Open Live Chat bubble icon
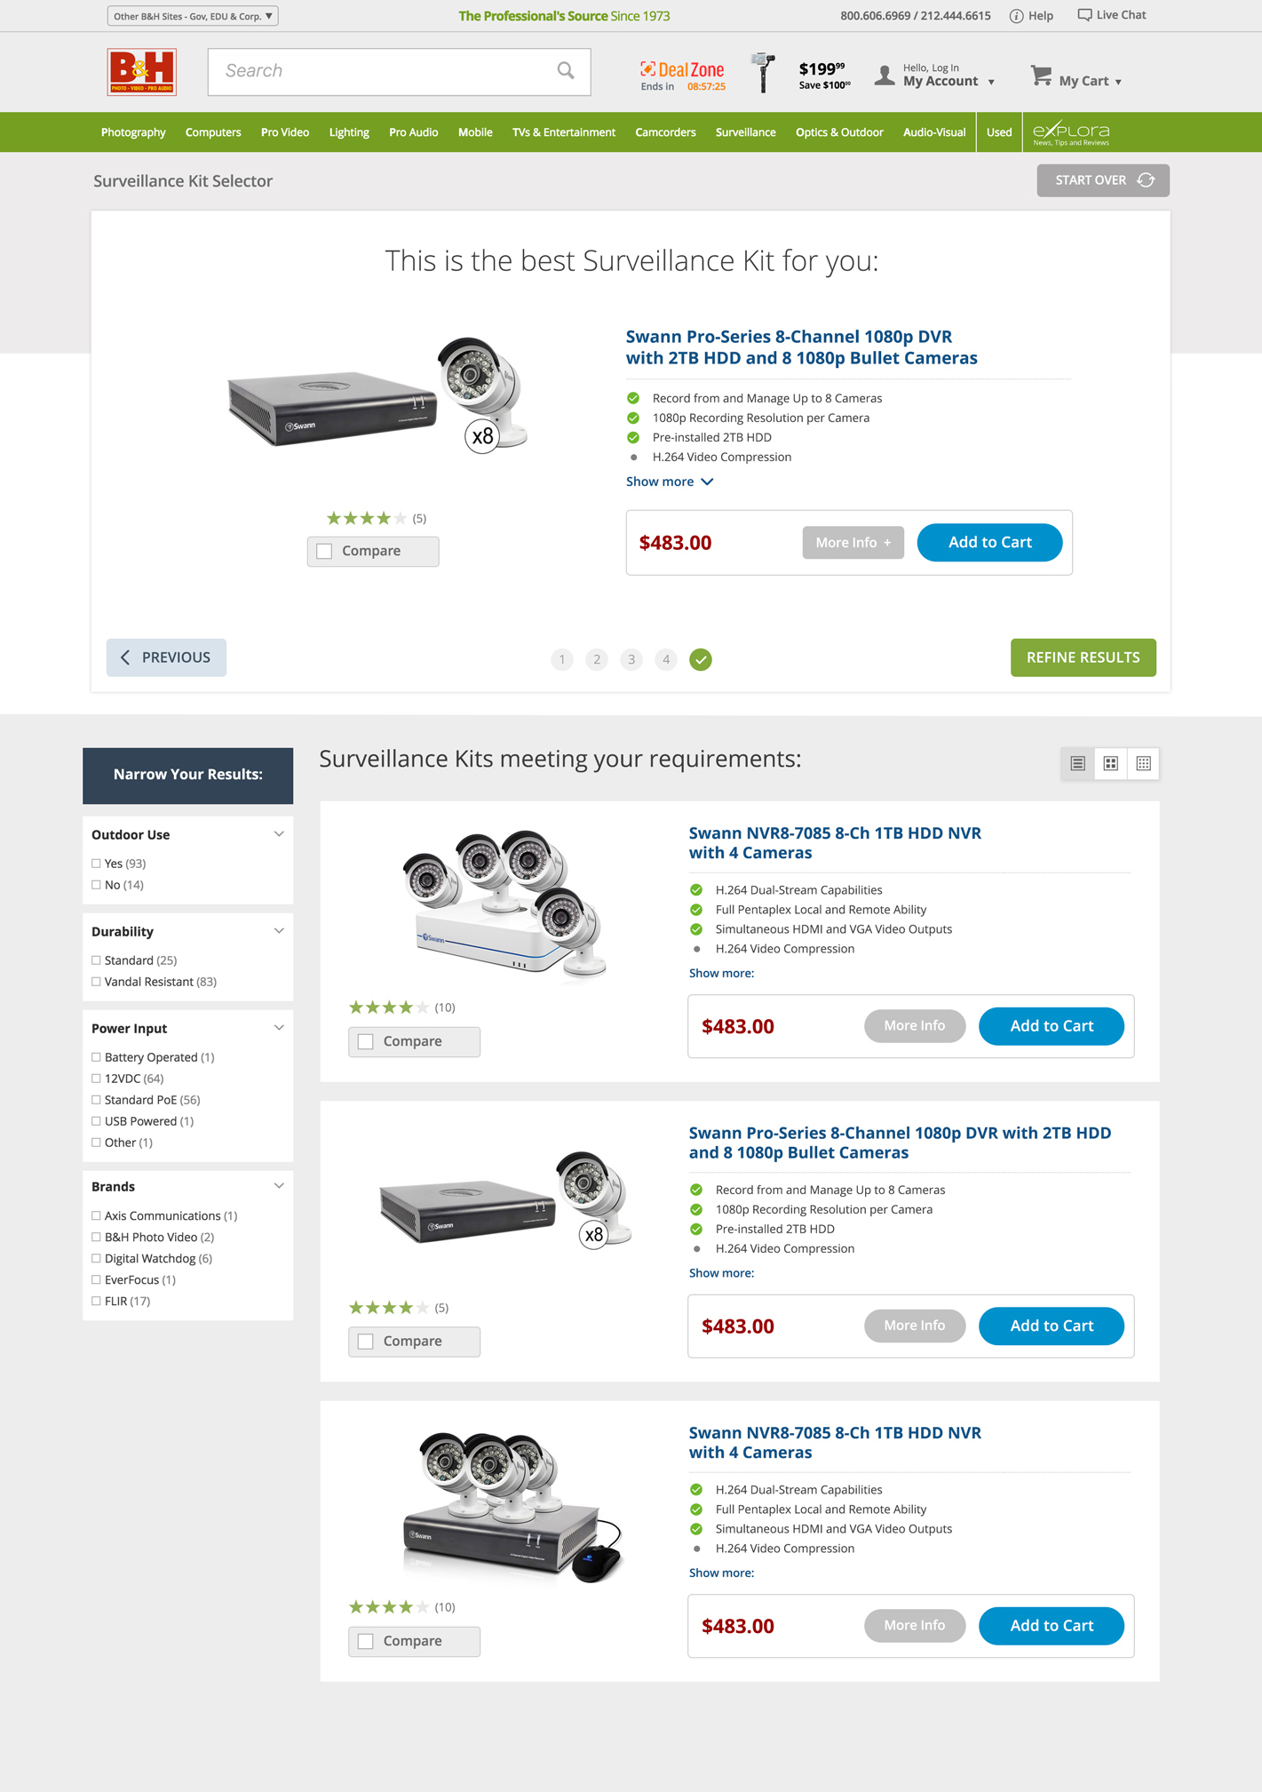Viewport: 1262px width, 1792px height. [x=1084, y=15]
